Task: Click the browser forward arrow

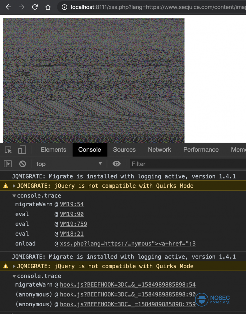Action: point(21,7)
